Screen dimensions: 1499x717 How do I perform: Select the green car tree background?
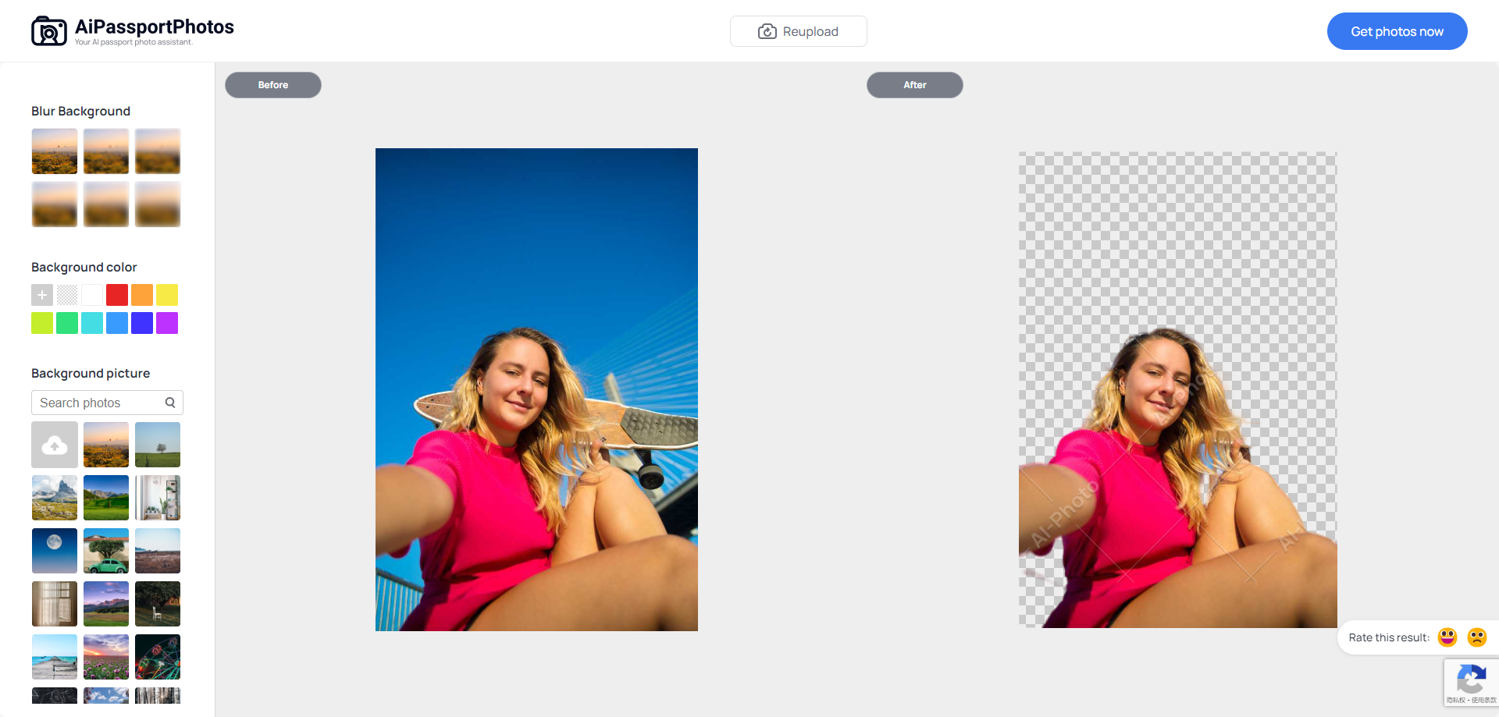click(106, 551)
